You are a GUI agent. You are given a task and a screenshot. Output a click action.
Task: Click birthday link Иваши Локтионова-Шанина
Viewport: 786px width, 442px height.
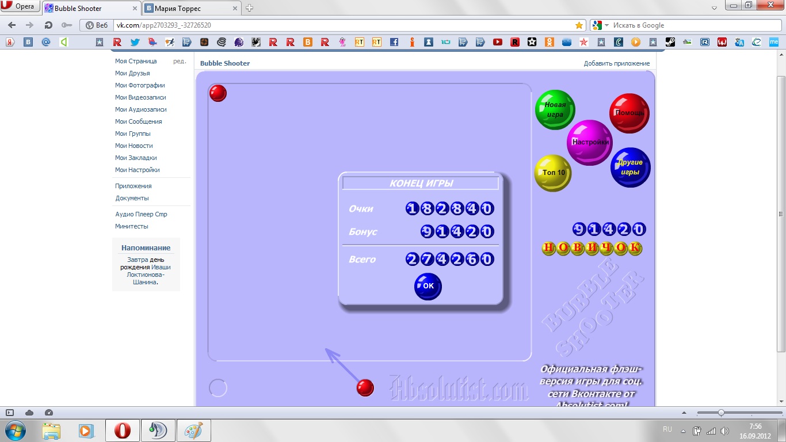pos(148,275)
